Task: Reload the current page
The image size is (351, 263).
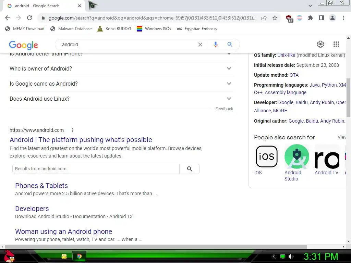Action: 29,18
